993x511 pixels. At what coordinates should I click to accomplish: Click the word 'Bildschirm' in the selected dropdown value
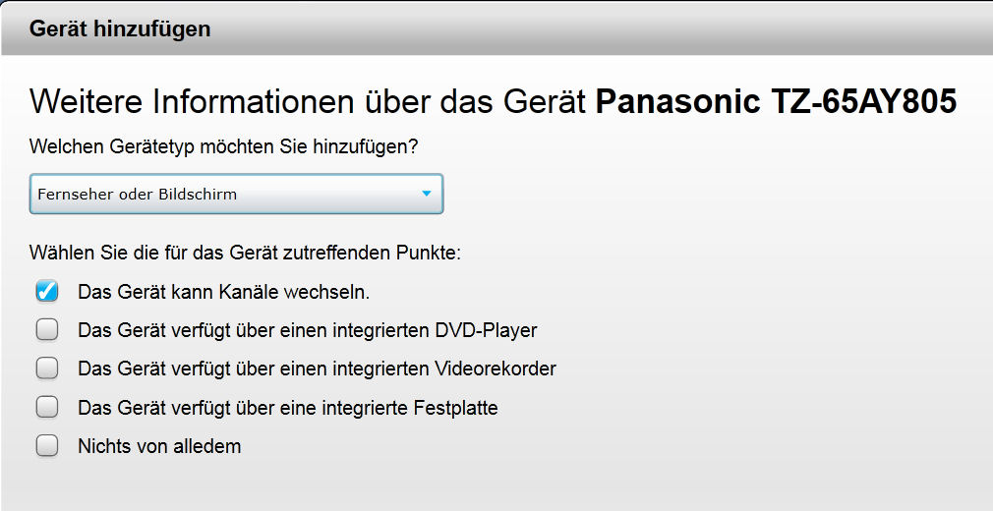[199, 195]
